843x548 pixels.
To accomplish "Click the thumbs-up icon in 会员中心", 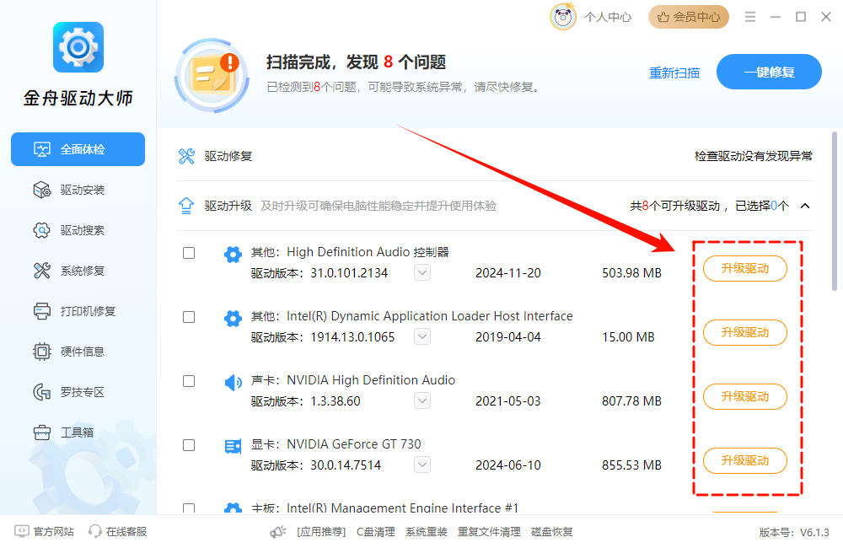I will 663,17.
